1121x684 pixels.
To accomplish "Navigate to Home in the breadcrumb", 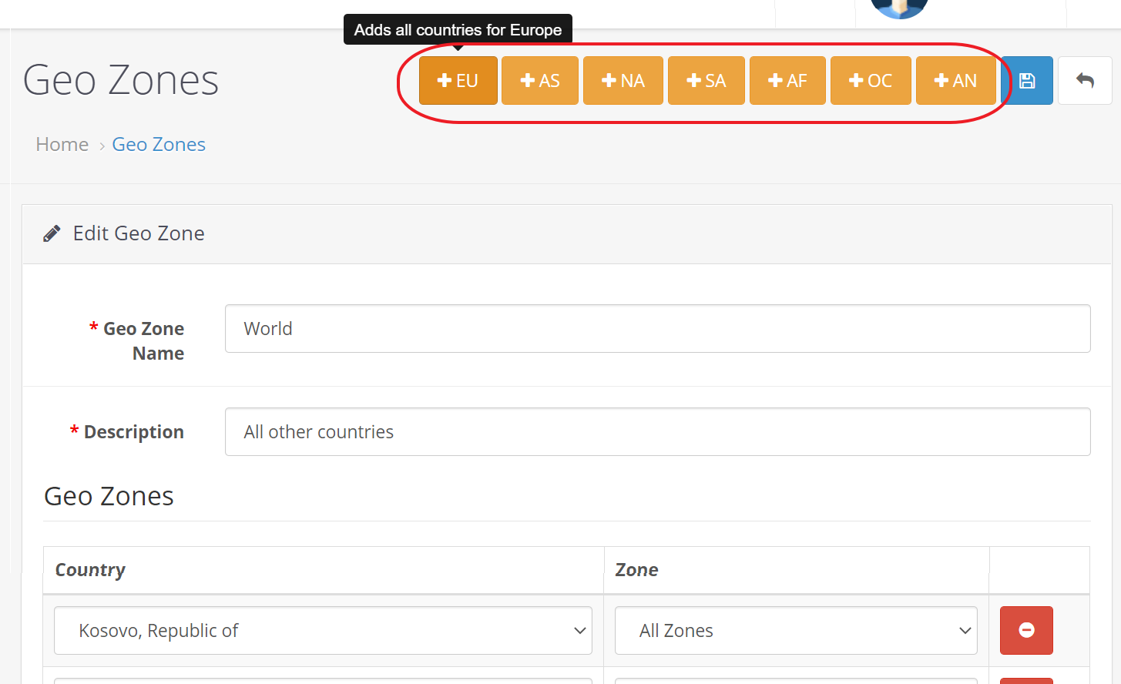I will [62, 145].
